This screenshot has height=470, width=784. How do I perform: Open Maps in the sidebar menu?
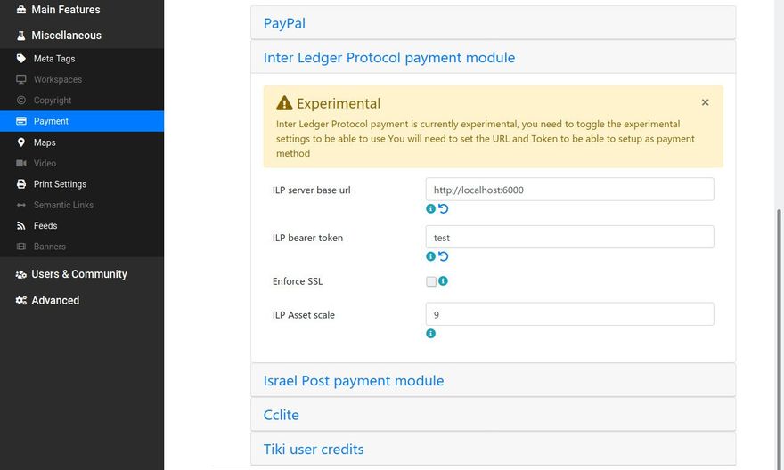click(x=45, y=142)
